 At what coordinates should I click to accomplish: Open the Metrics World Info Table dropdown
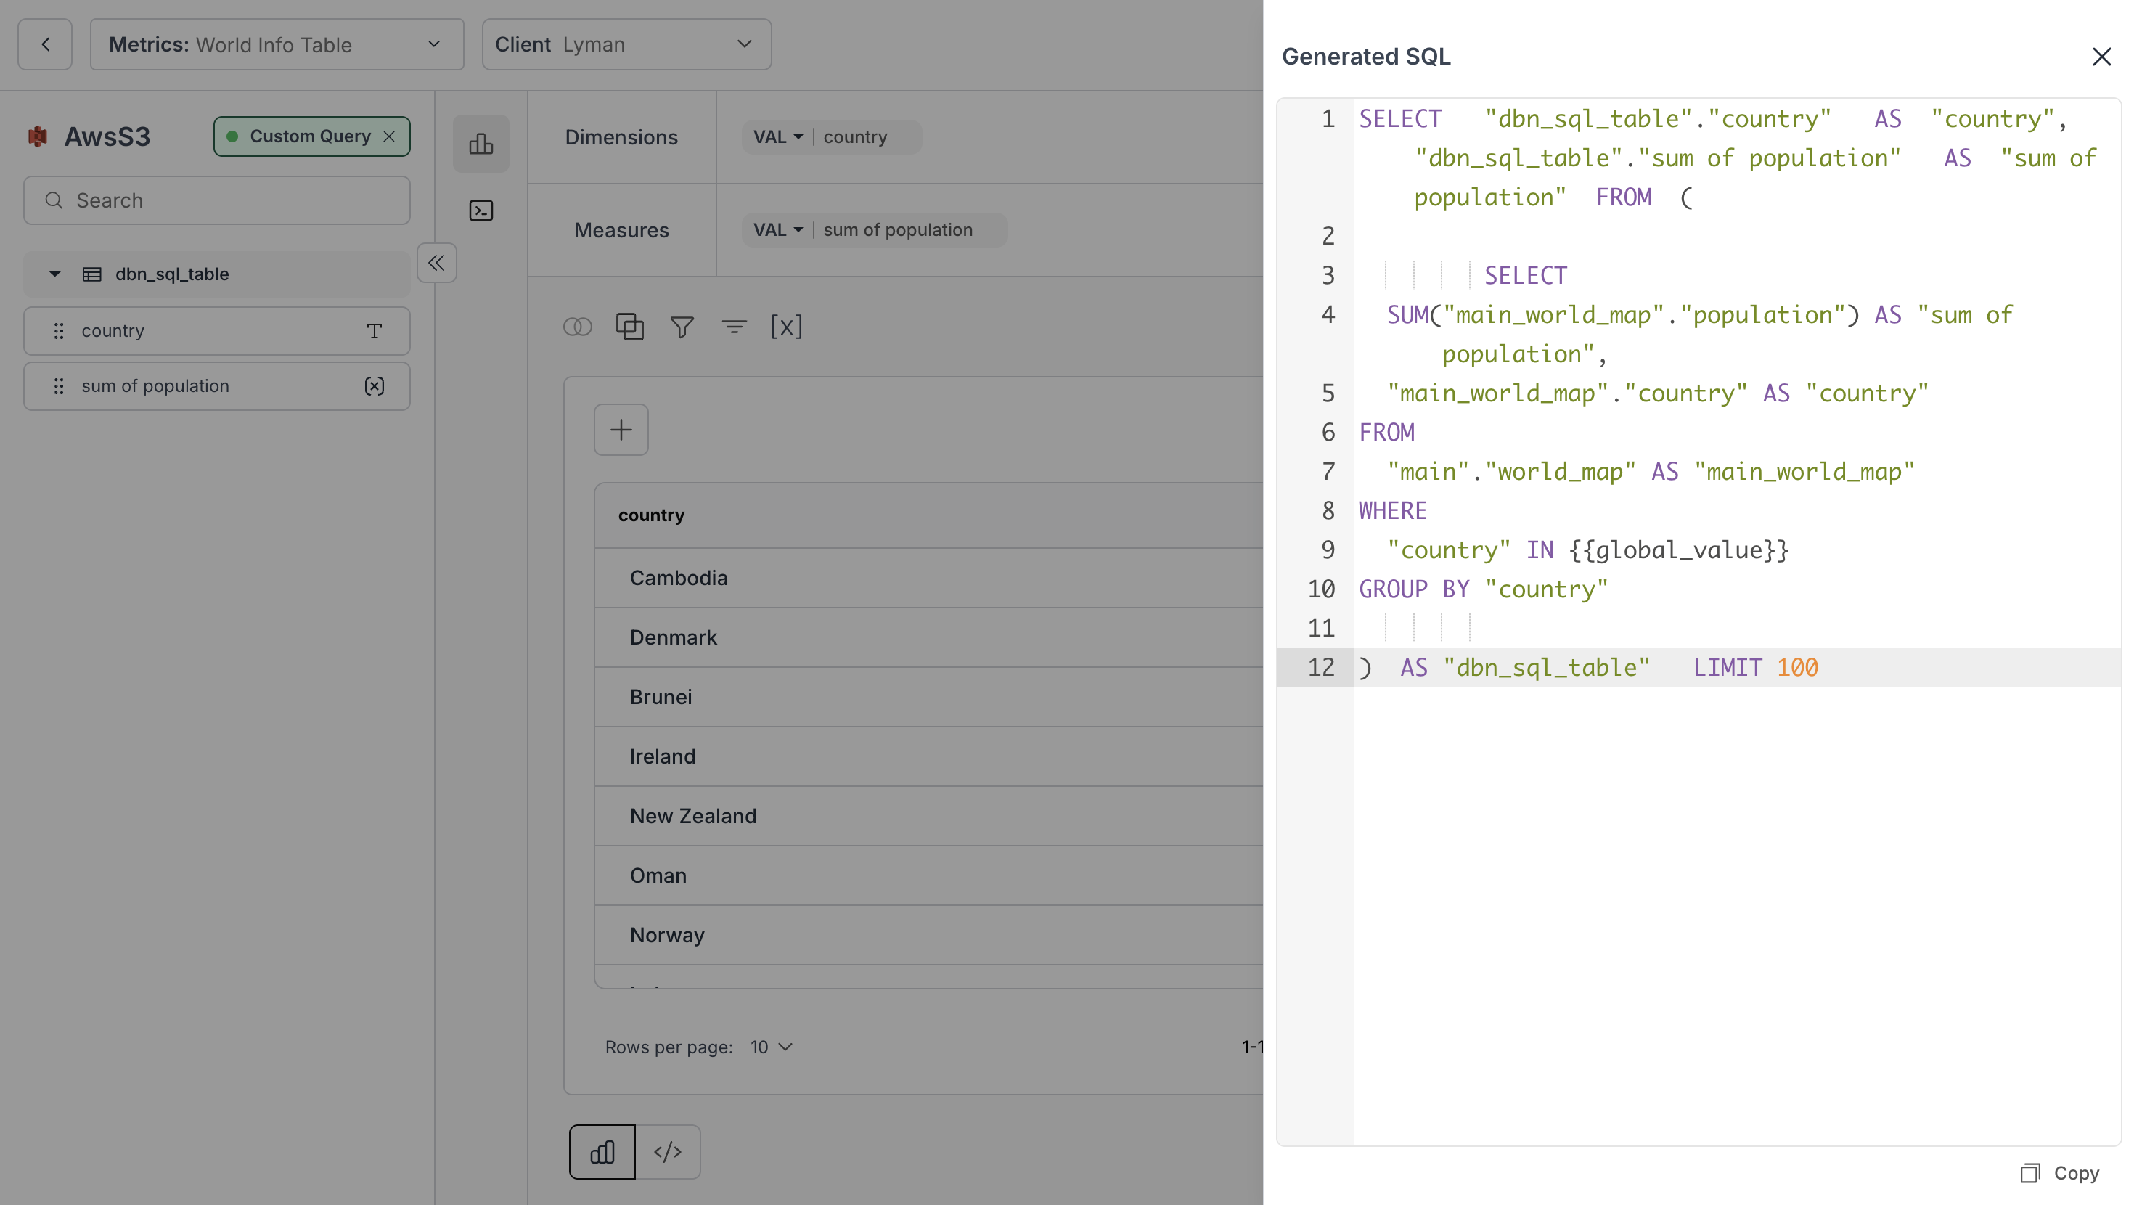click(277, 45)
